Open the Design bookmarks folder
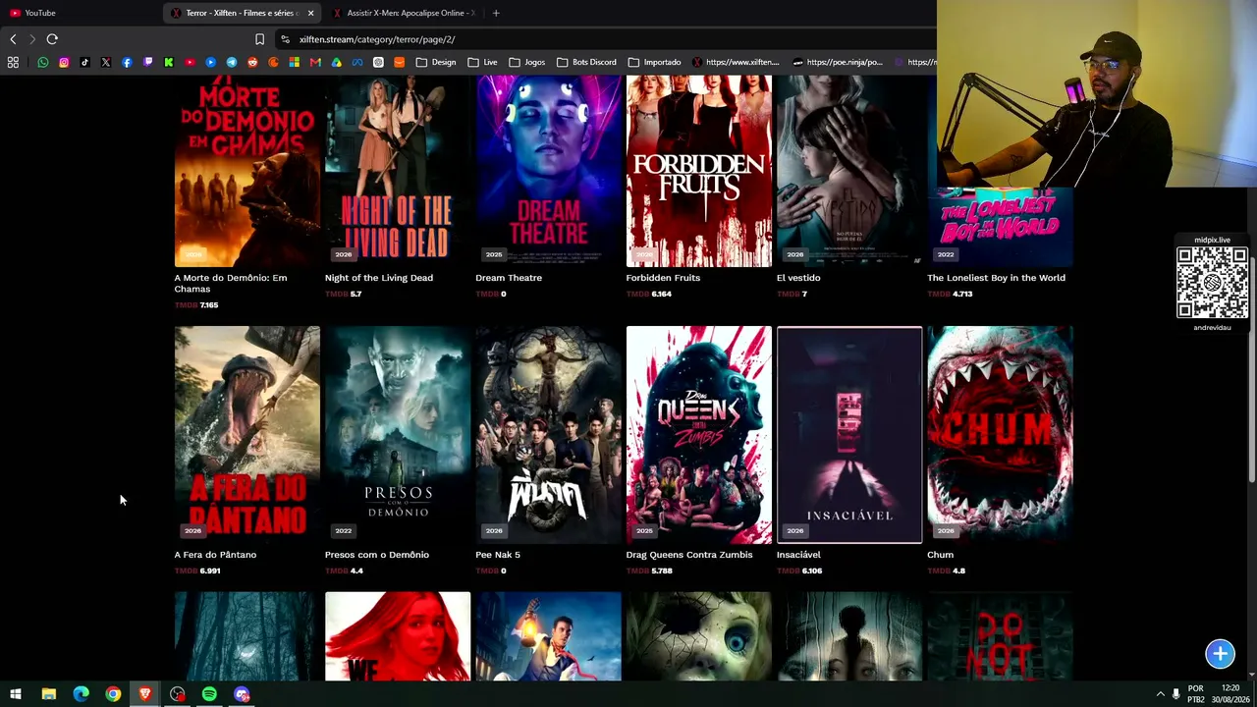Image resolution: width=1257 pixels, height=707 pixels. (x=435, y=62)
